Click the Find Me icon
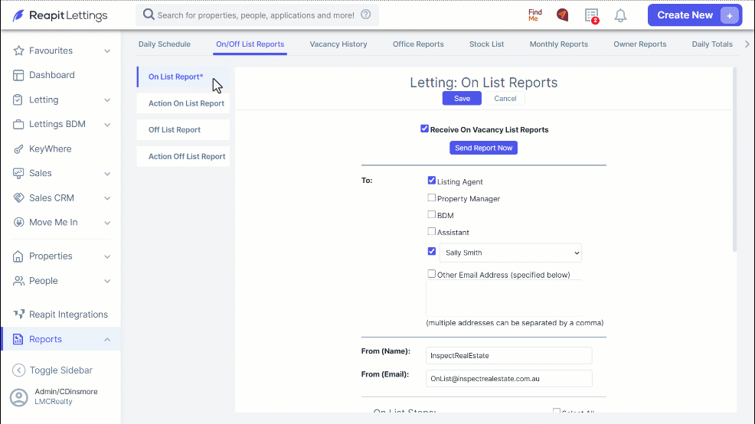Image resolution: width=755 pixels, height=424 pixels. (x=535, y=15)
